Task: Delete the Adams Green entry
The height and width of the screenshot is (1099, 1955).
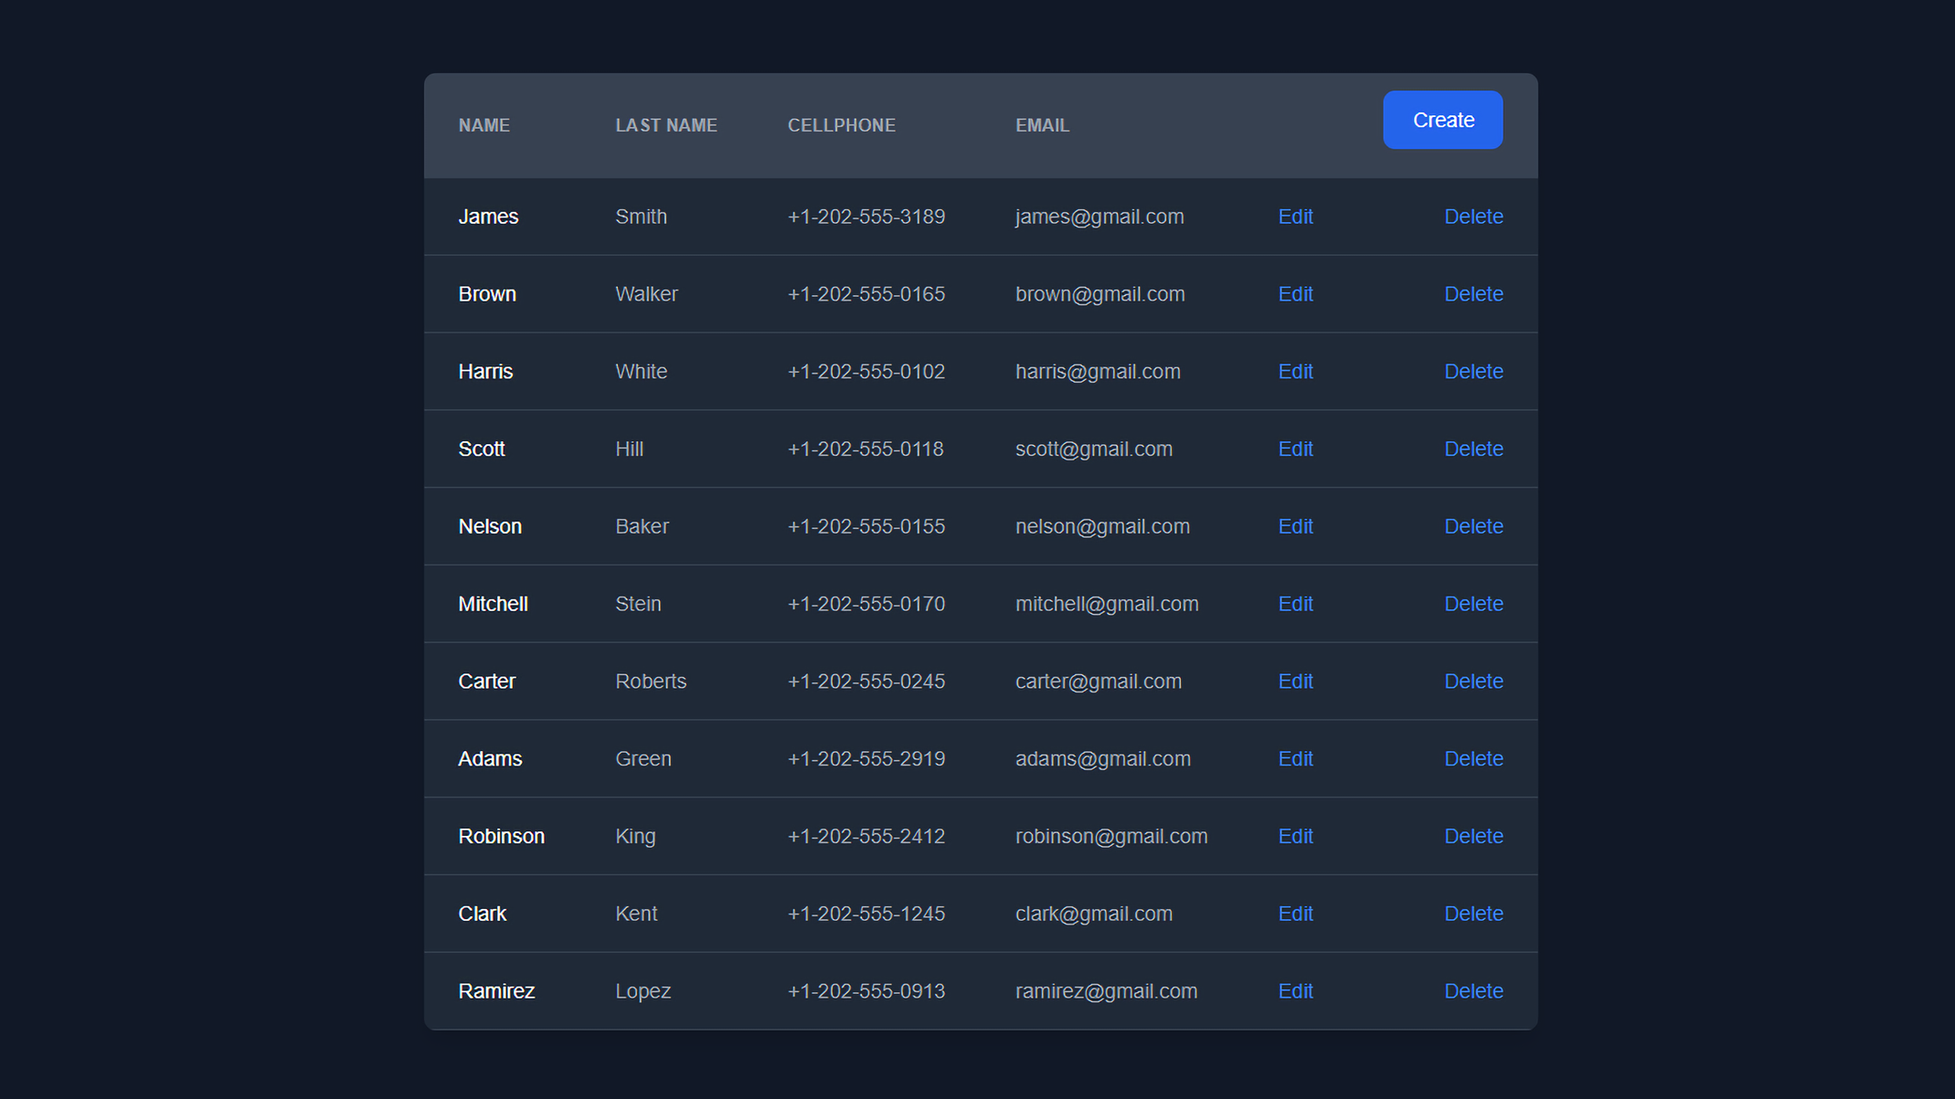Action: click(x=1472, y=759)
